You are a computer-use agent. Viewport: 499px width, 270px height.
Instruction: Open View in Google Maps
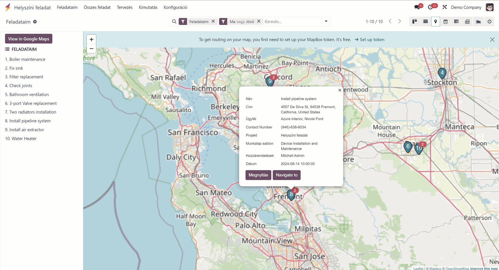pyautogui.click(x=29, y=38)
